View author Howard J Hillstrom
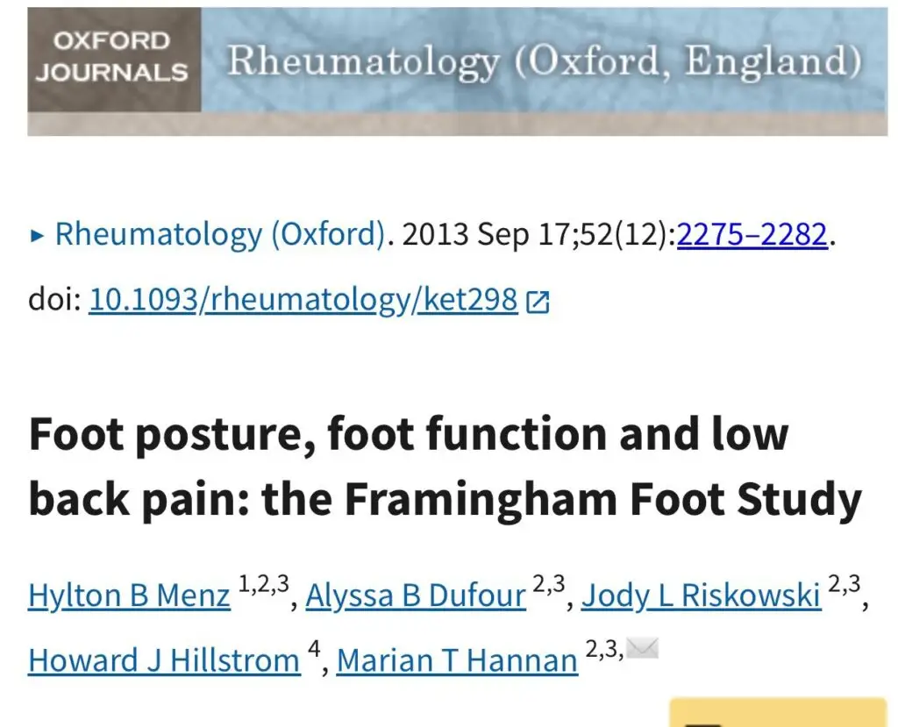The height and width of the screenshot is (727, 898). coord(164,660)
